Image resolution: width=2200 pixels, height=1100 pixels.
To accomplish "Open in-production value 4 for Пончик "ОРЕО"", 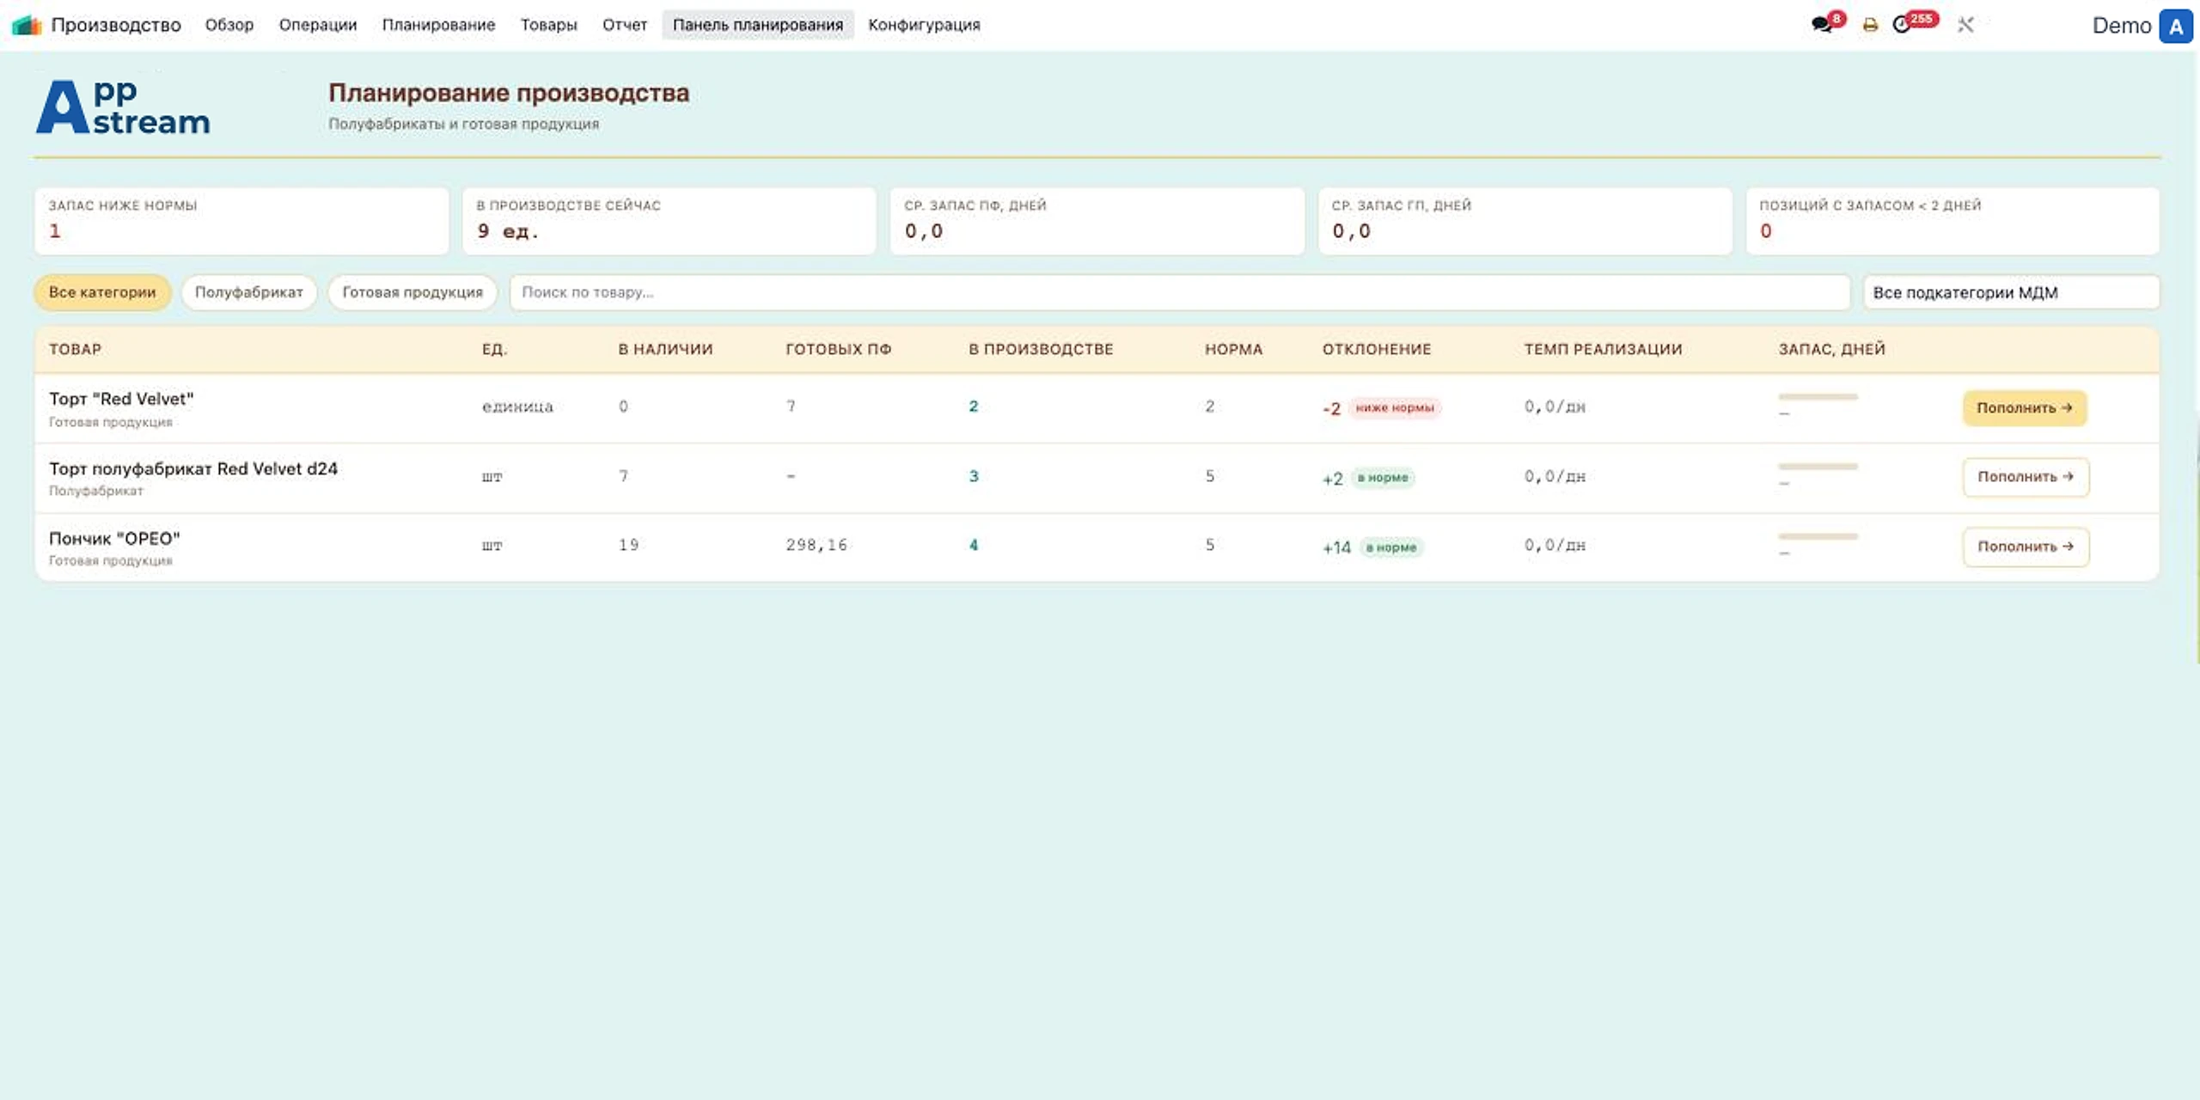I will click(974, 545).
